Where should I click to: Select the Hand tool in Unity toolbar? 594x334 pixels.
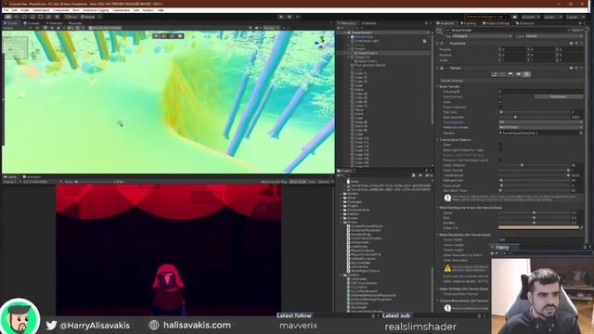click(8, 17)
